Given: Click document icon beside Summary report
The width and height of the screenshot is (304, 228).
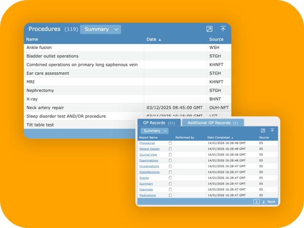Looking at the screenshot, I should 170,184.
